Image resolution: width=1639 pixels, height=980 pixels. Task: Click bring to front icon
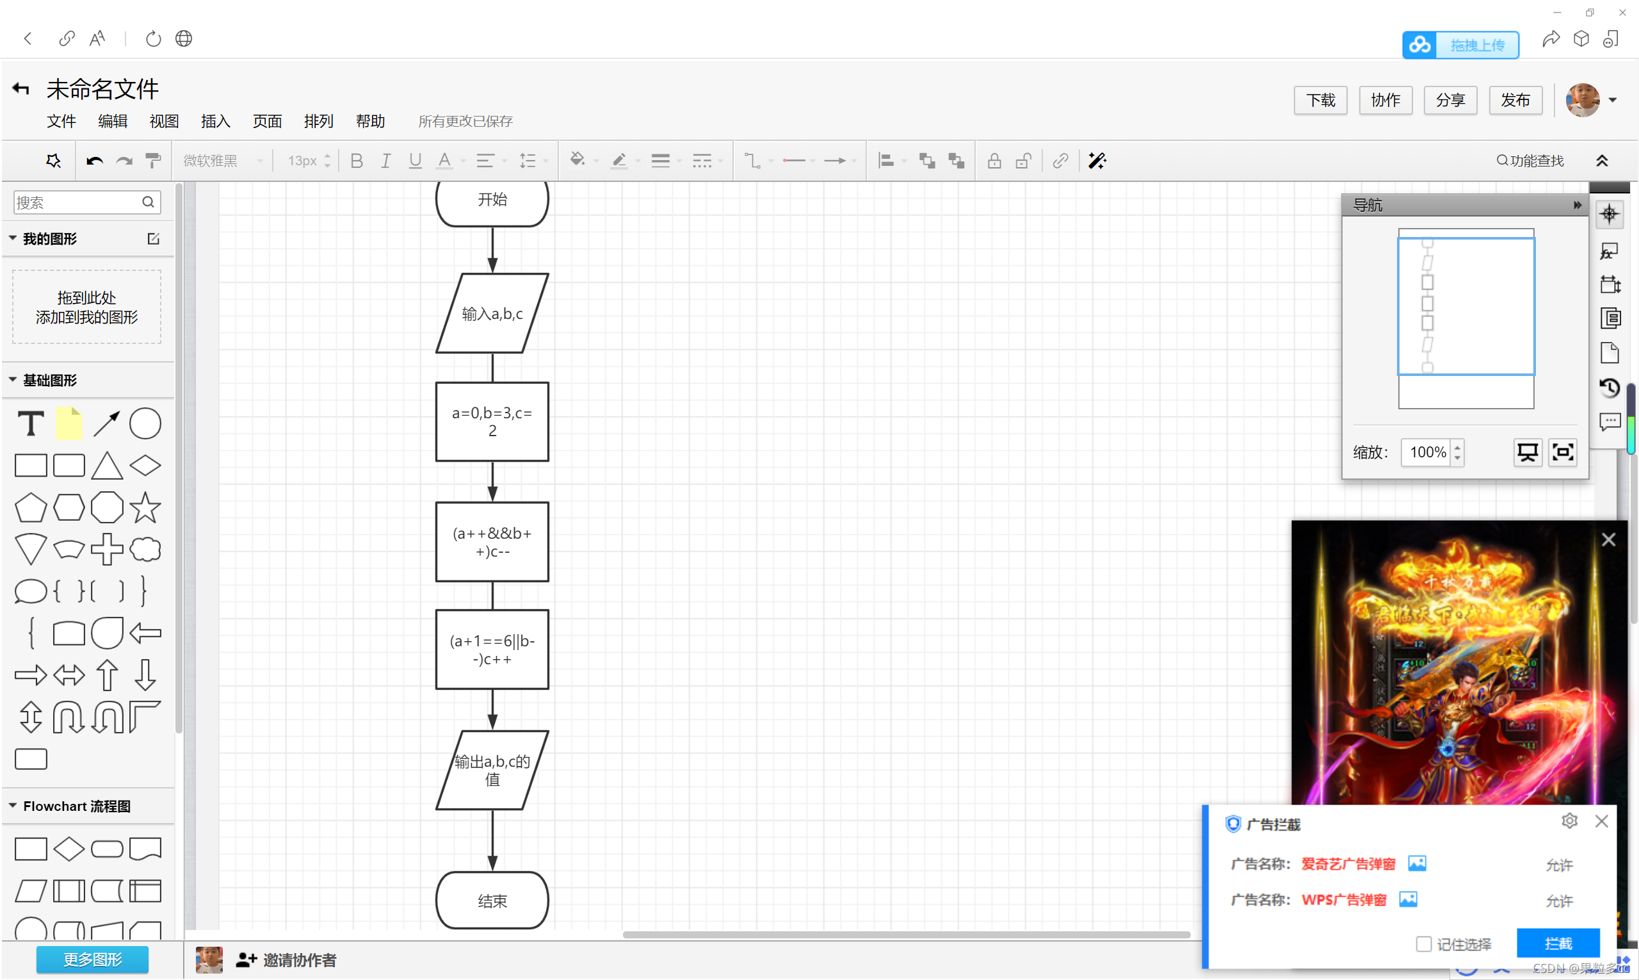point(927,161)
